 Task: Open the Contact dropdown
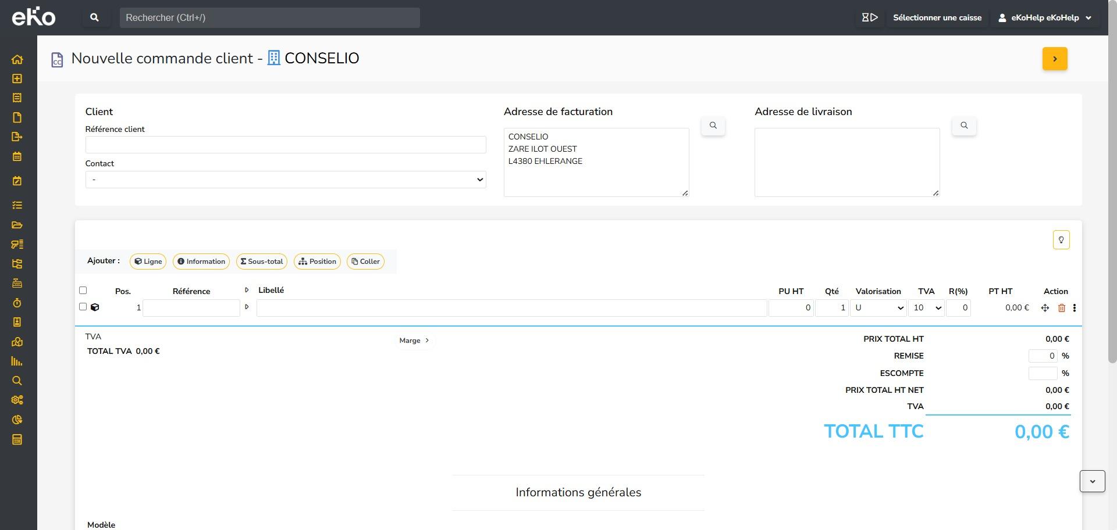click(285, 180)
